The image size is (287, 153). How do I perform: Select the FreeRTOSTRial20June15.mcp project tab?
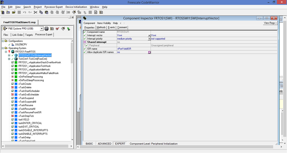click(x=19, y=22)
